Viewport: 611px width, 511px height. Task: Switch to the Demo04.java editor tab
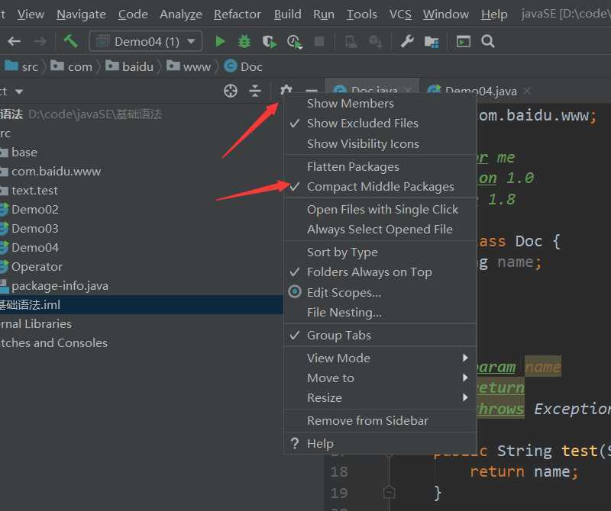coord(480,91)
